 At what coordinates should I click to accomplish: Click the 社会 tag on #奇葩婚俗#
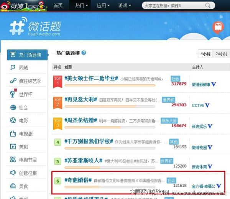tap(171, 181)
